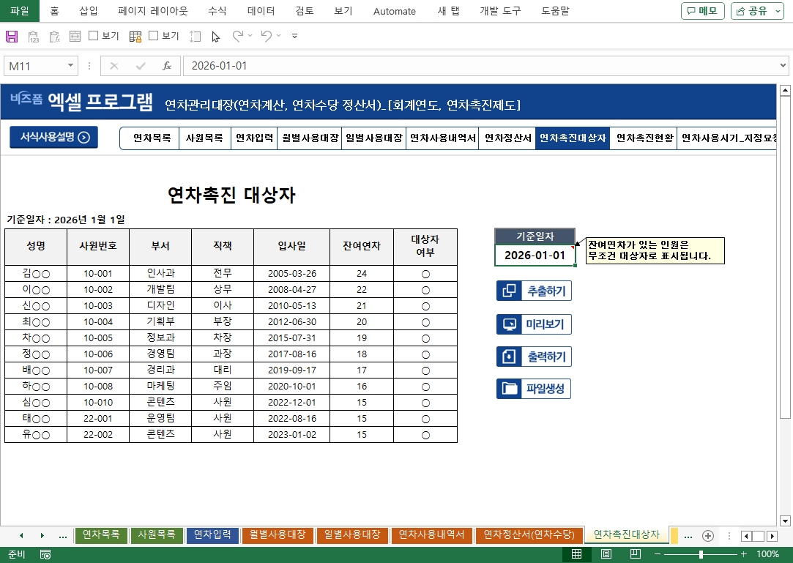Open the 수식 ribbon tab
793x563 pixels.
[x=217, y=11]
